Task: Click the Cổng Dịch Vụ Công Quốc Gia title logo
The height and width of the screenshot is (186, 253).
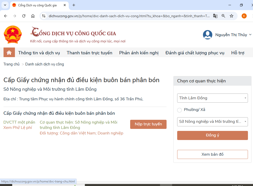Action: pos(74,32)
